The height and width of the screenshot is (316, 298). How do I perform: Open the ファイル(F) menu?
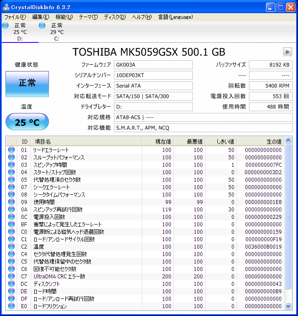pos(15,17)
